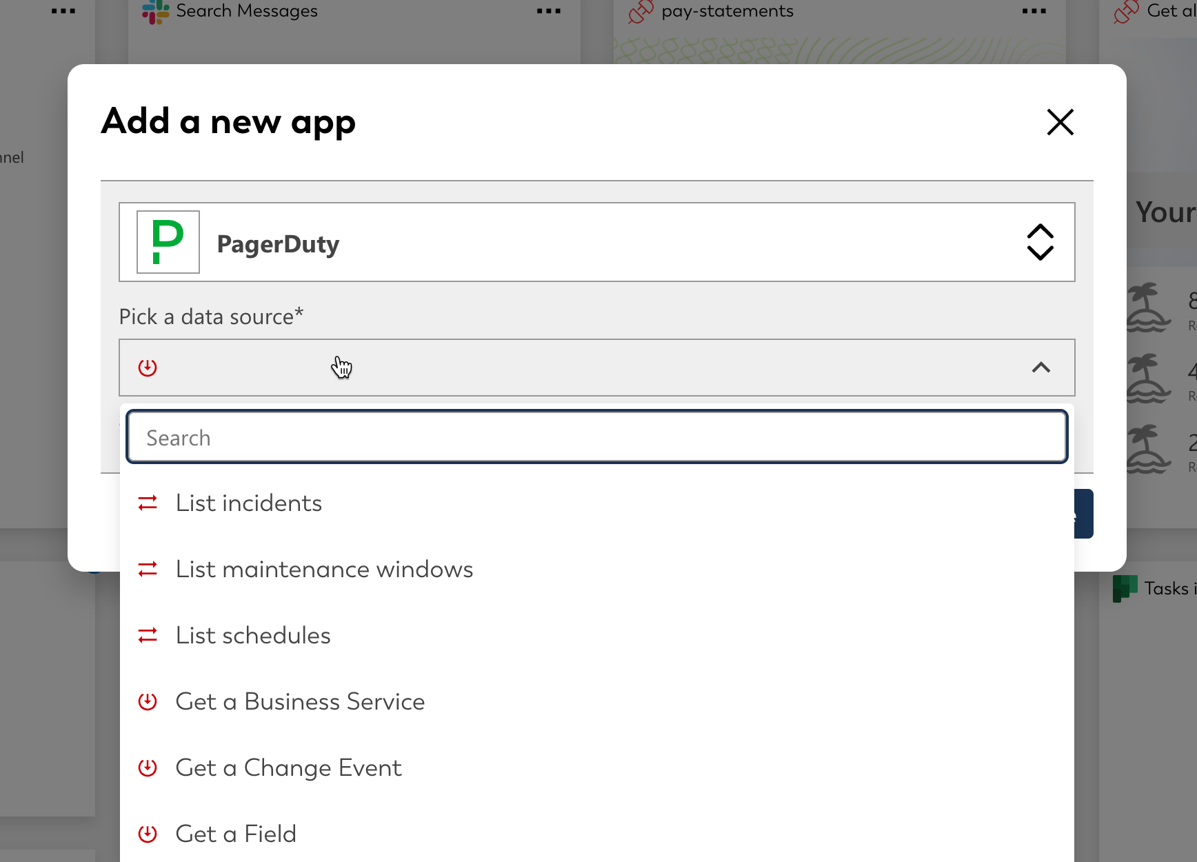This screenshot has width=1197, height=862.
Task: Click the power icon beside Get a Field
Action: (148, 834)
